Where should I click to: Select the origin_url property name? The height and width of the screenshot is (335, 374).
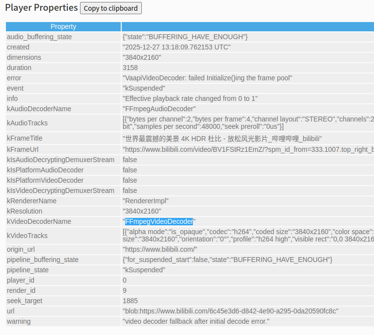click(x=21, y=249)
